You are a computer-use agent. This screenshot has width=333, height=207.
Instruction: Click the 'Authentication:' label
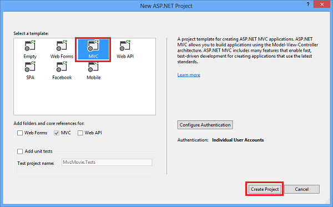(x=193, y=140)
